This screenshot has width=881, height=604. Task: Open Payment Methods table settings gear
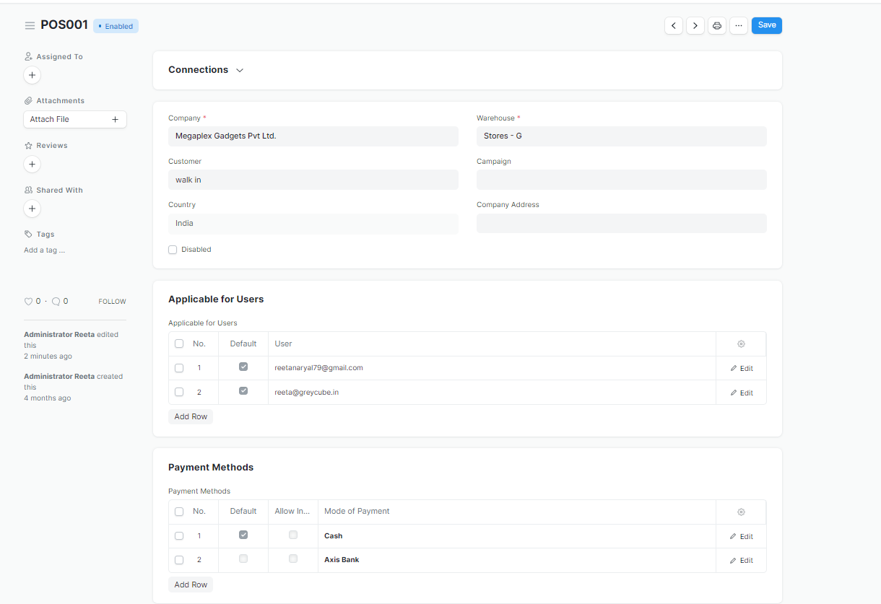pos(741,512)
